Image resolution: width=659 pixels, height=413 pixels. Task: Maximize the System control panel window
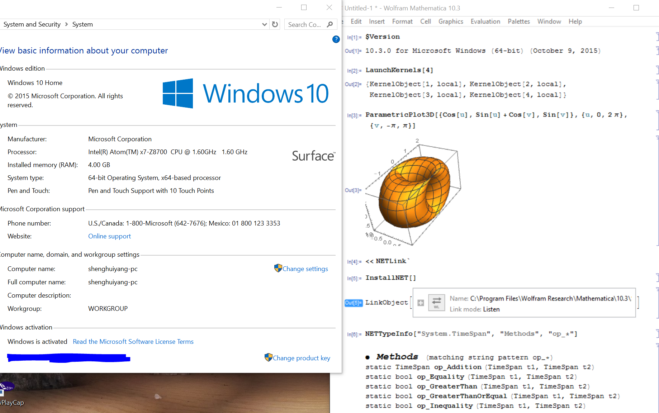[x=304, y=8]
